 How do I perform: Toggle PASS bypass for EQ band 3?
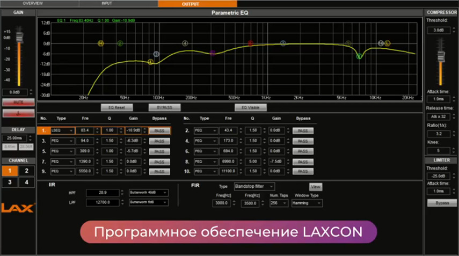click(159, 141)
